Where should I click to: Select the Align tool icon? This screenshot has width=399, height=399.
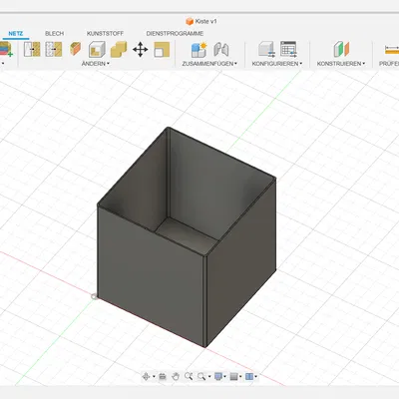coord(162,50)
